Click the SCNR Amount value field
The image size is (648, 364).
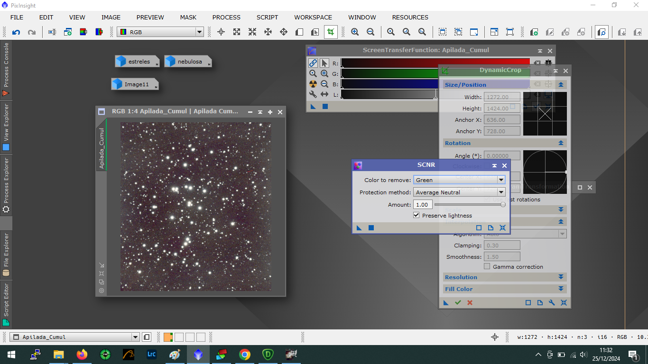click(x=423, y=205)
